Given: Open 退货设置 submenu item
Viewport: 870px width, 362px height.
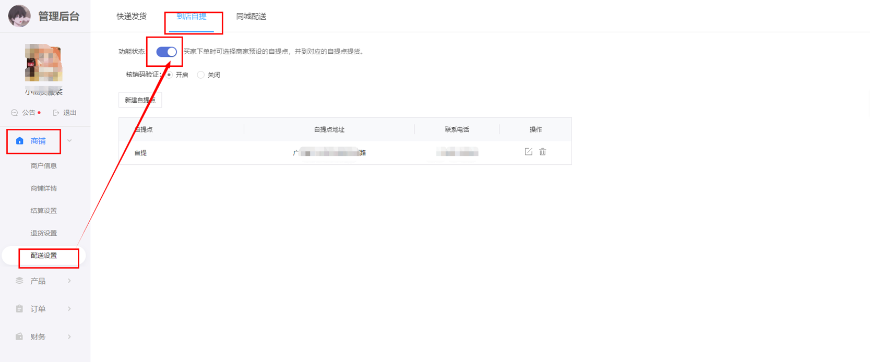Looking at the screenshot, I should coord(44,233).
